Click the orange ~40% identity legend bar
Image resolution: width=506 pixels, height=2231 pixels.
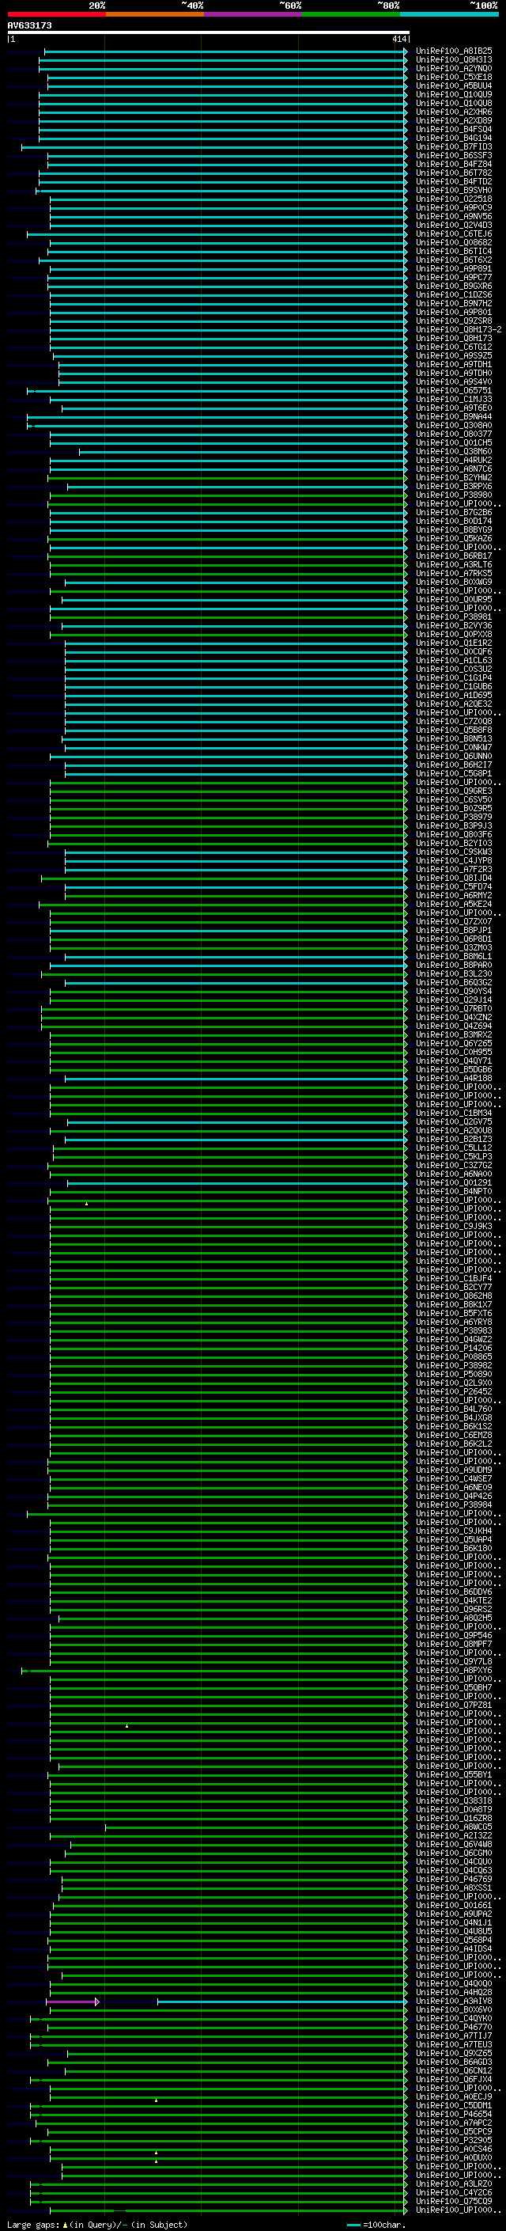tap(155, 14)
